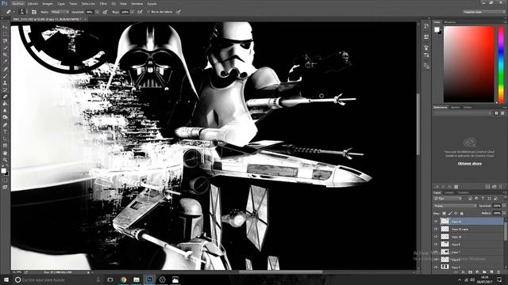This screenshot has width=508, height=285.
Task: Hide the Capa 9 layer
Action: (x=436, y=245)
